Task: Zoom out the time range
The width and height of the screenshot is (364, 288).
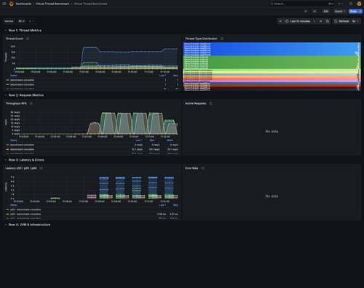Action: coord(328,21)
